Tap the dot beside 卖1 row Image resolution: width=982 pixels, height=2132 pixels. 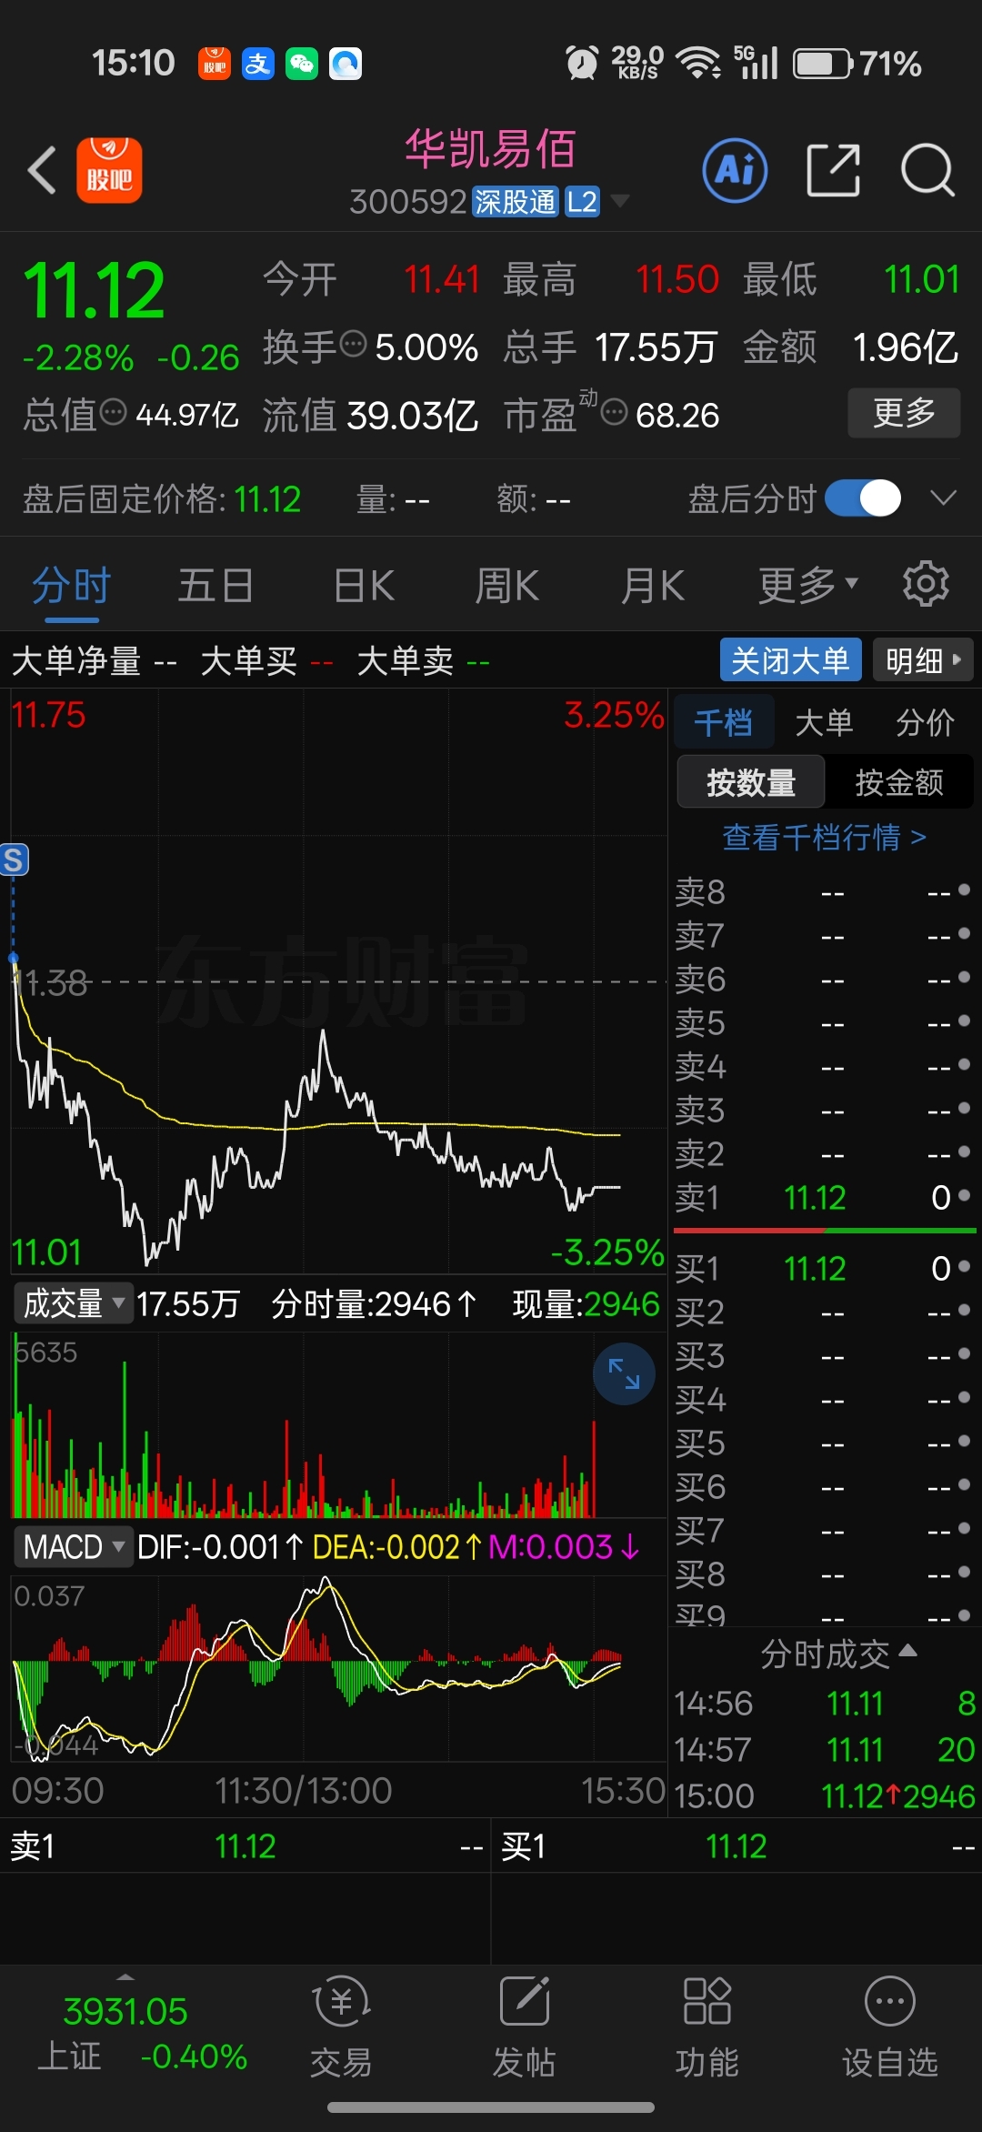(x=964, y=1196)
